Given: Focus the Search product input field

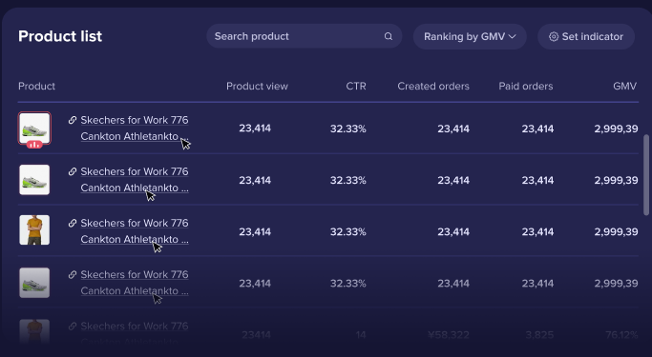Looking at the screenshot, I should coord(304,36).
